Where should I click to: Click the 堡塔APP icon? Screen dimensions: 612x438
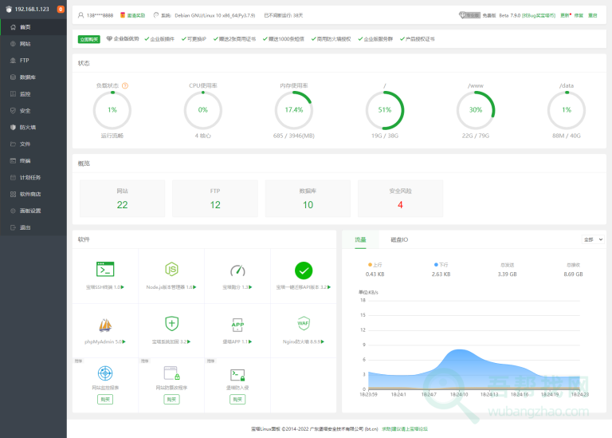coord(237,324)
